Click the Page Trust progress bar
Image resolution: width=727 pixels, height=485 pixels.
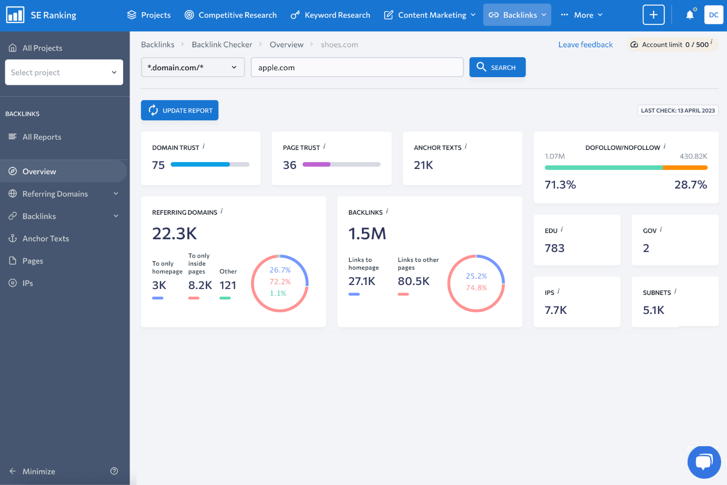(341, 164)
